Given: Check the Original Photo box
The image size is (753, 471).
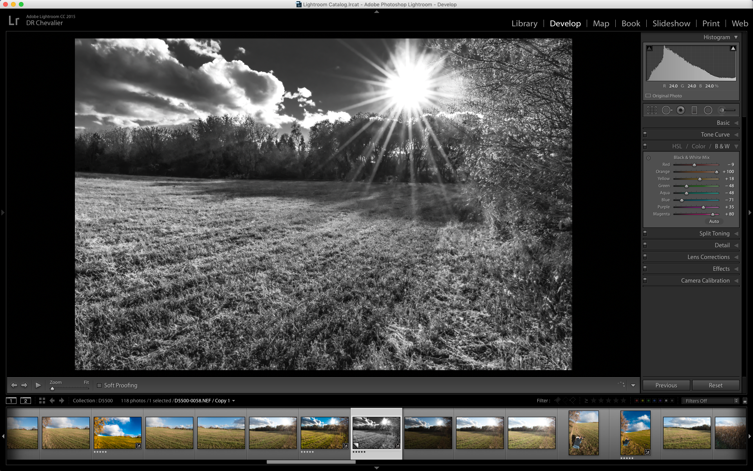Looking at the screenshot, I should click(x=648, y=96).
